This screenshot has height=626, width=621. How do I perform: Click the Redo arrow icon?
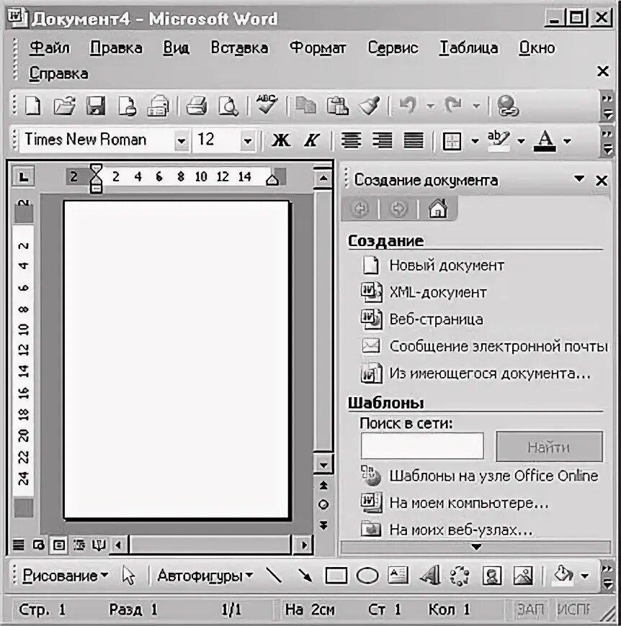[x=454, y=105]
